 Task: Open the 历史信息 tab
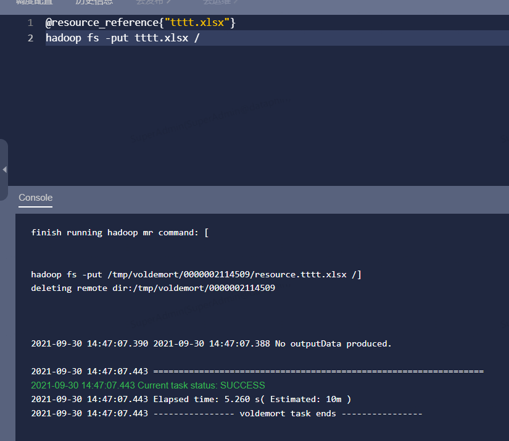pyautogui.click(x=94, y=2)
